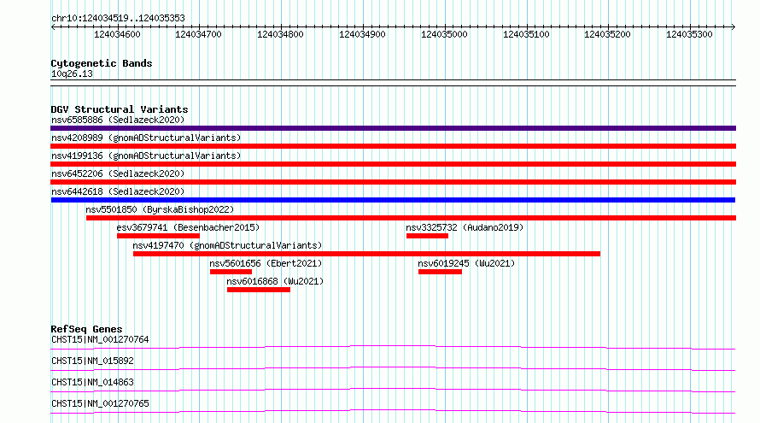
Task: Click the red nsv6452206 variant bar
Action: pyautogui.click(x=393, y=182)
